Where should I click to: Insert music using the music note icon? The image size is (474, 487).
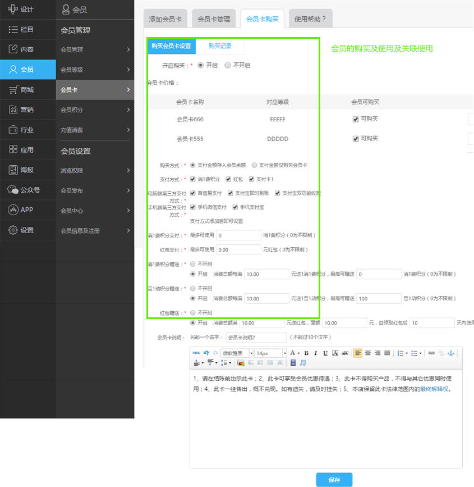click(303, 363)
